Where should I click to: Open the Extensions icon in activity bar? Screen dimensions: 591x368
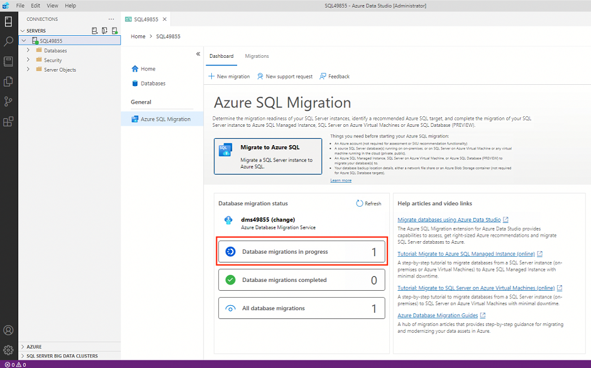pos(8,121)
